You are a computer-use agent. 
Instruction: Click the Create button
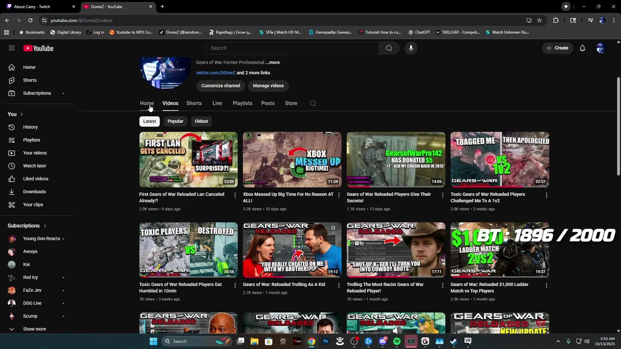pos(557,48)
